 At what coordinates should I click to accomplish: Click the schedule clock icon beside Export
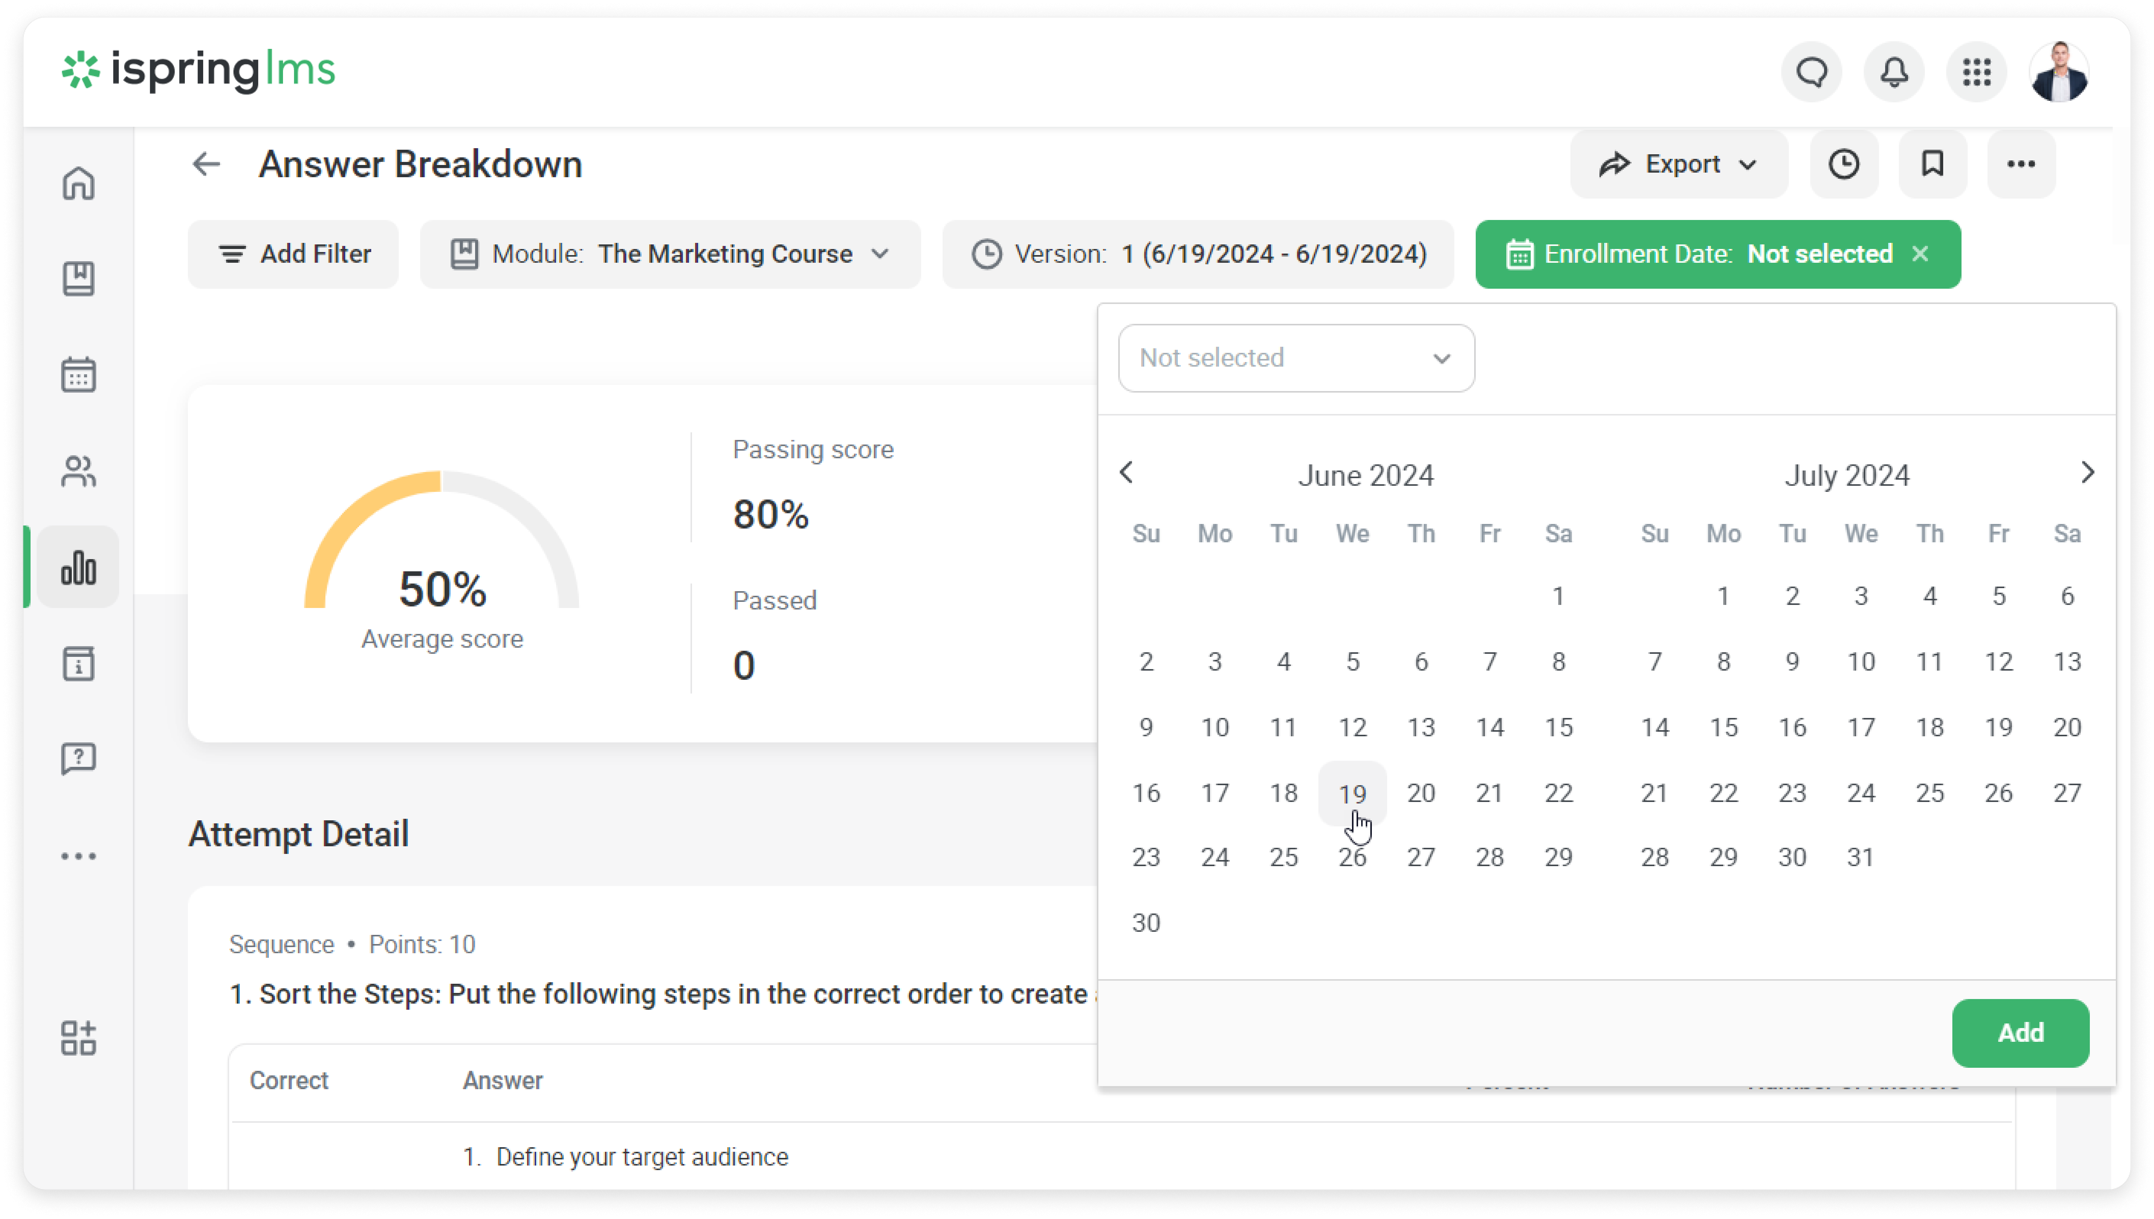click(x=1844, y=164)
